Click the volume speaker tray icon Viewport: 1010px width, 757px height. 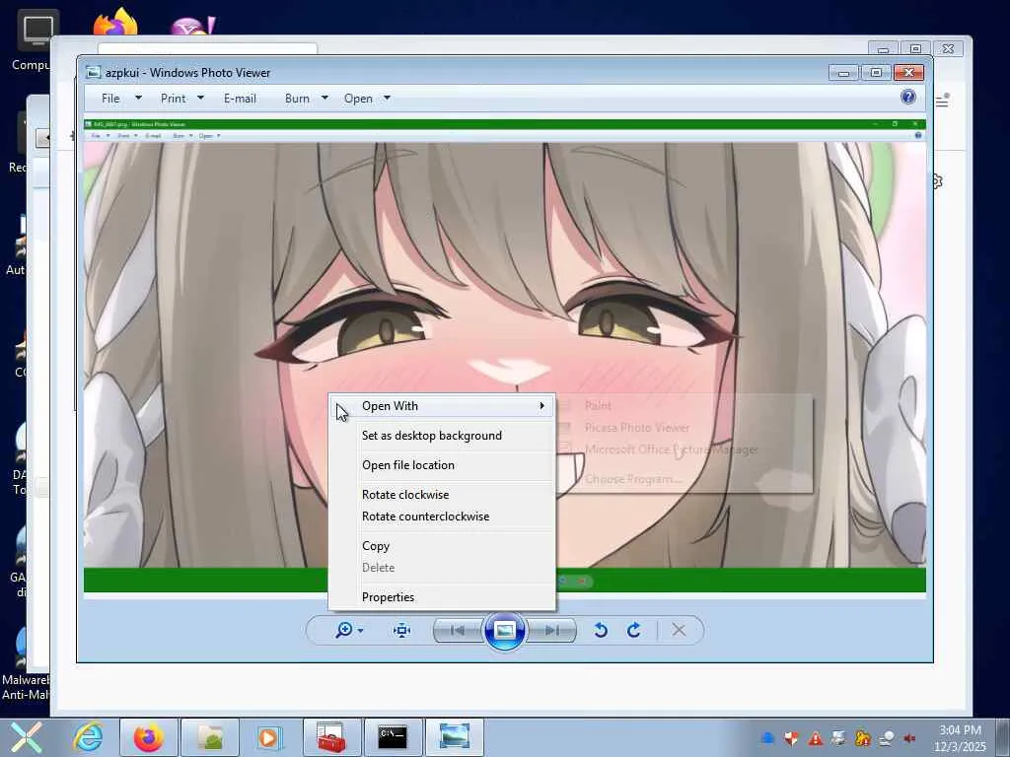click(909, 738)
